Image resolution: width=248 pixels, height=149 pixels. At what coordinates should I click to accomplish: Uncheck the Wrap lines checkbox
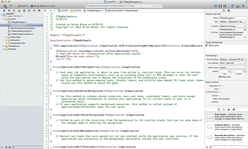[220, 77]
